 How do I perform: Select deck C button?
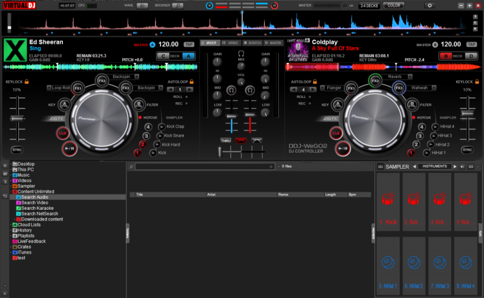click(163, 56)
